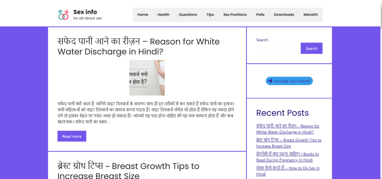Click the Sex info site title text
This screenshot has height=179, width=382.
click(x=85, y=12)
